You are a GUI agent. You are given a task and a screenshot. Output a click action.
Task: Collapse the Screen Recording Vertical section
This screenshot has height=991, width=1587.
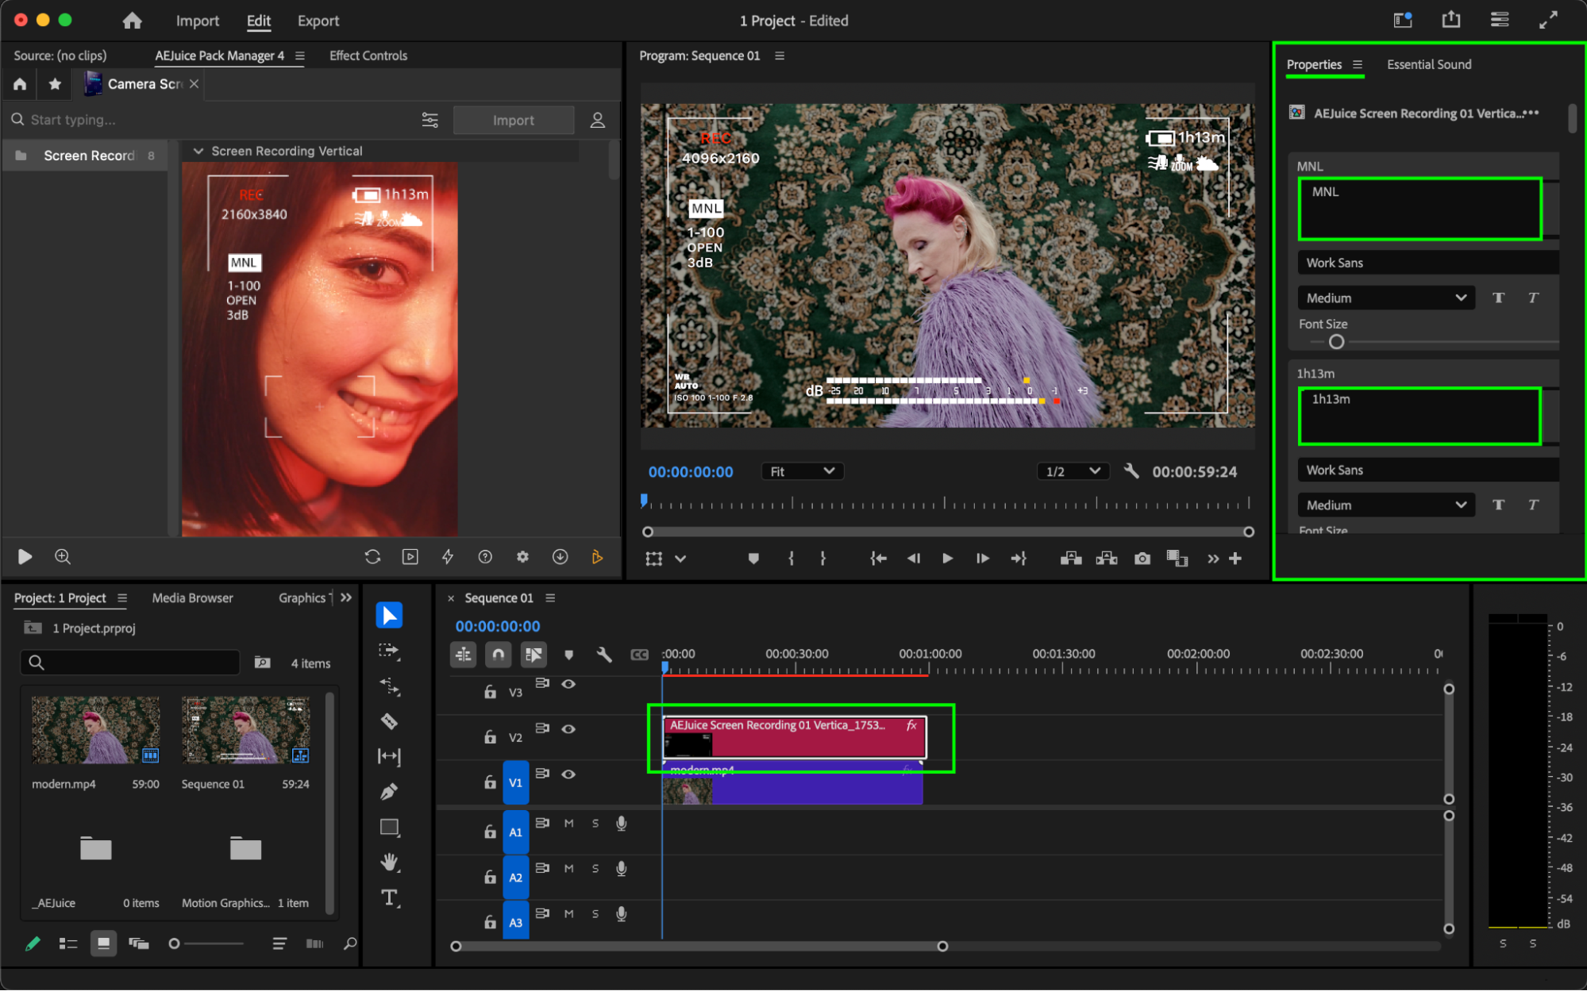click(198, 151)
